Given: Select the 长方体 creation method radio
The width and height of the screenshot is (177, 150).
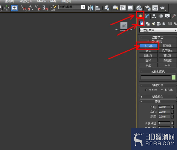Looking at the screenshot, I should pos(162,90).
